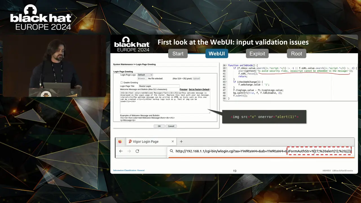361x203 pixels.
Task: Click the Firefox icon in the browser bar
Action: [120, 142]
